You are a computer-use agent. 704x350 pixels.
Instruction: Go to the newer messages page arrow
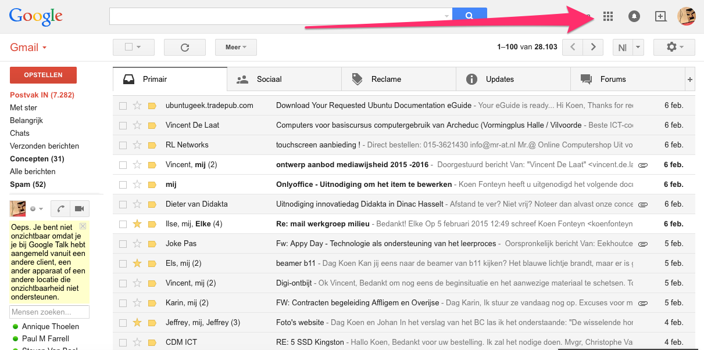[x=573, y=47]
